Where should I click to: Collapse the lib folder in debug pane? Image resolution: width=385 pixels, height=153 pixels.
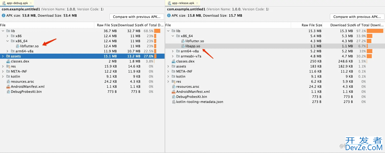[x=3, y=31]
